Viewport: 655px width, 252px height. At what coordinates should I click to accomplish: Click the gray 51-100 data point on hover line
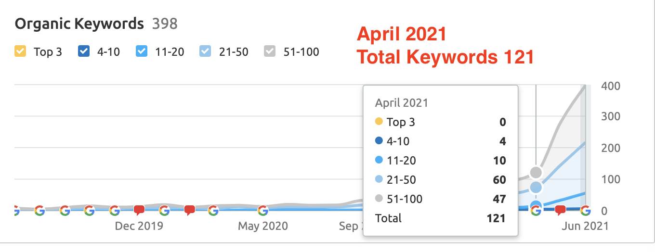point(536,172)
